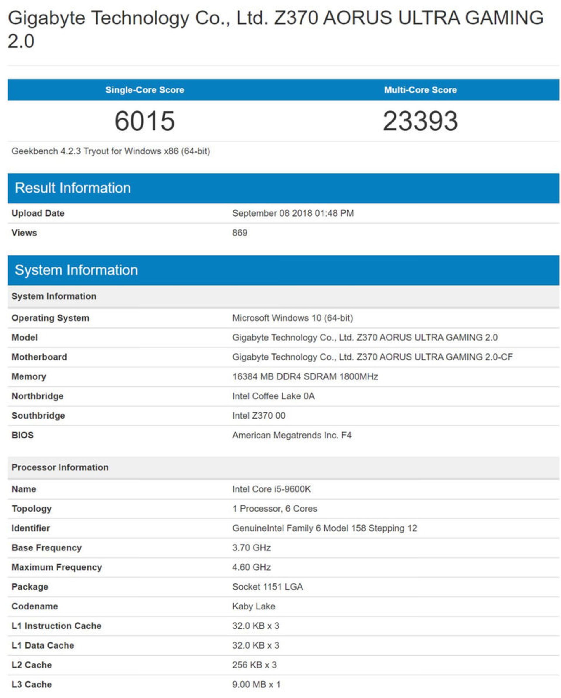Click the Single-Core Score header
The image size is (561, 698).
point(145,90)
